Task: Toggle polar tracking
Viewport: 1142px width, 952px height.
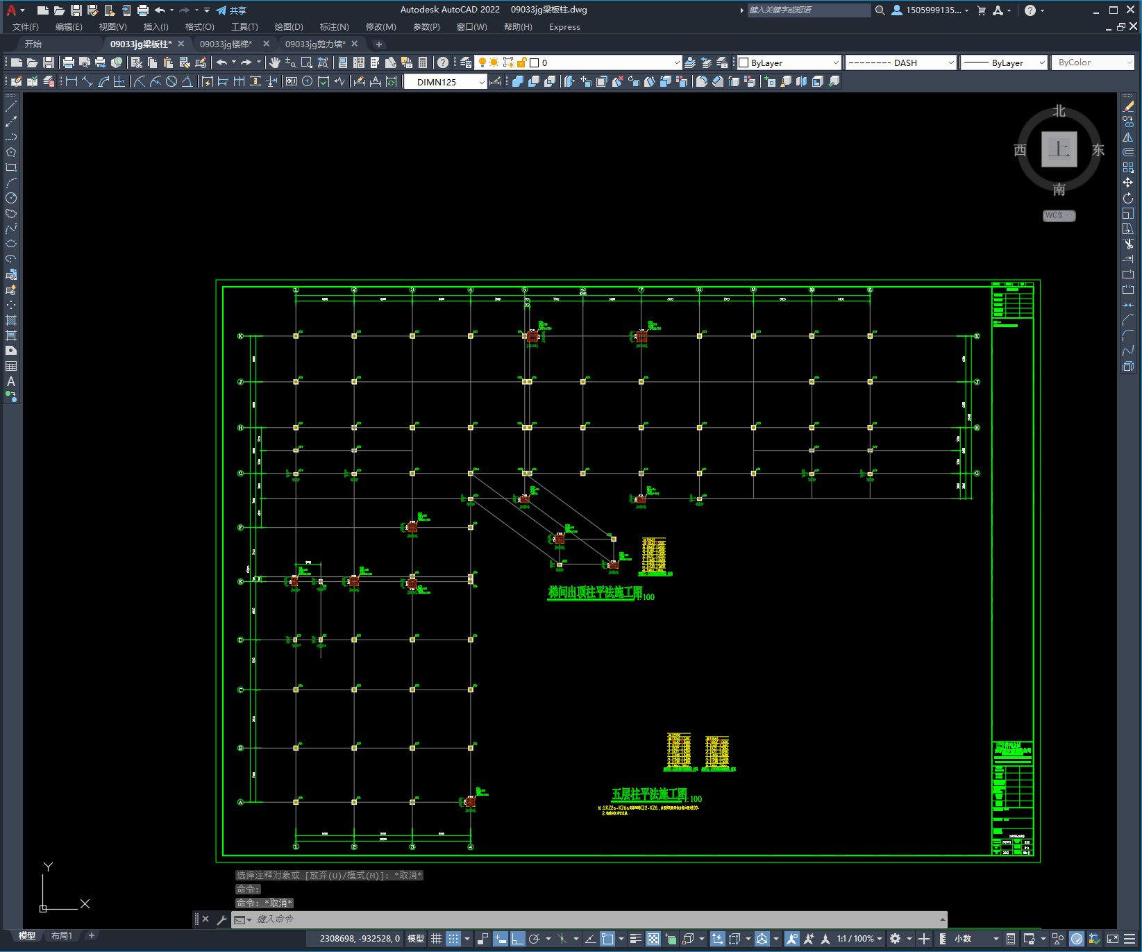Action: (534, 939)
